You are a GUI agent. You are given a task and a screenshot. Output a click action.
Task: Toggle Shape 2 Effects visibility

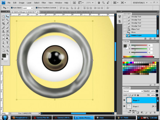click(x=130, y=110)
